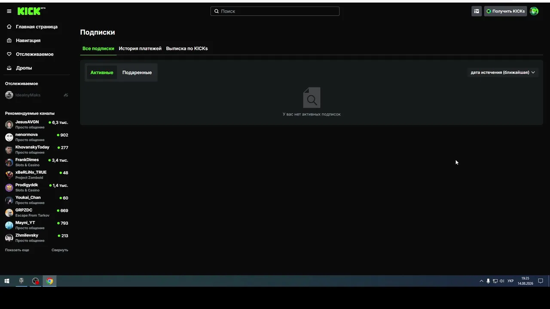Open the Windows notification center
The image size is (550, 309).
pos(541,281)
